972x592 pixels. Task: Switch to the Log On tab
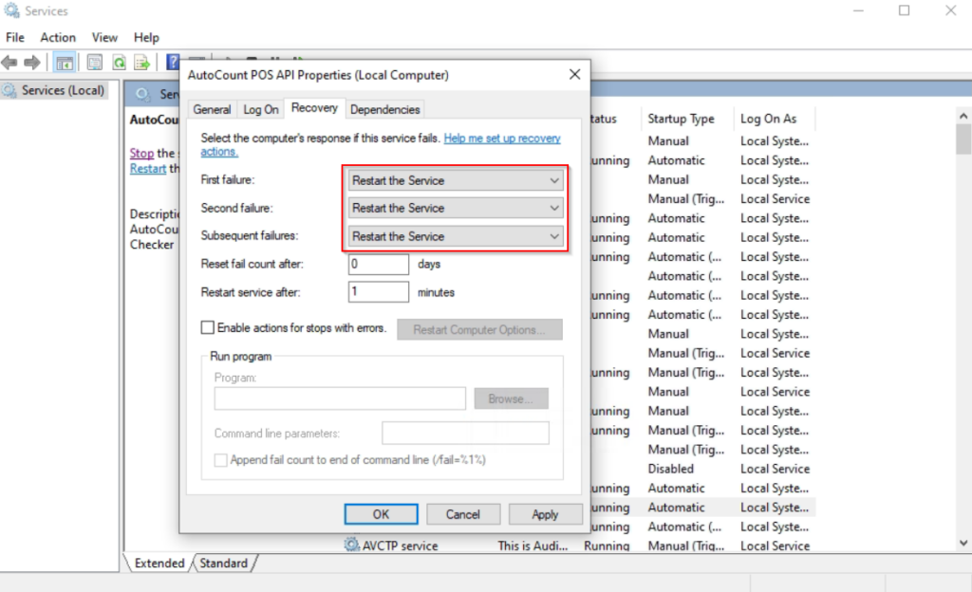coord(260,110)
